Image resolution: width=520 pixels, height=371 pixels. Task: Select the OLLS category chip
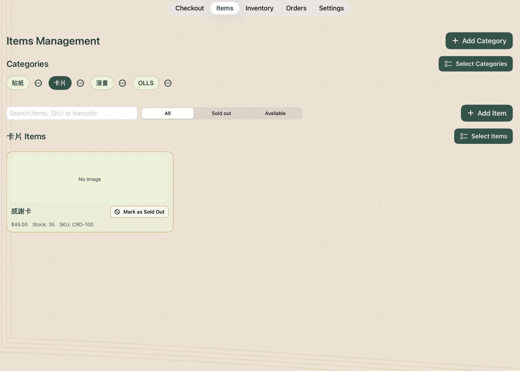tap(146, 83)
